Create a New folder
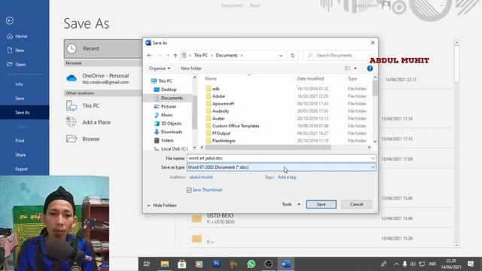482x271 pixels. (x=191, y=69)
